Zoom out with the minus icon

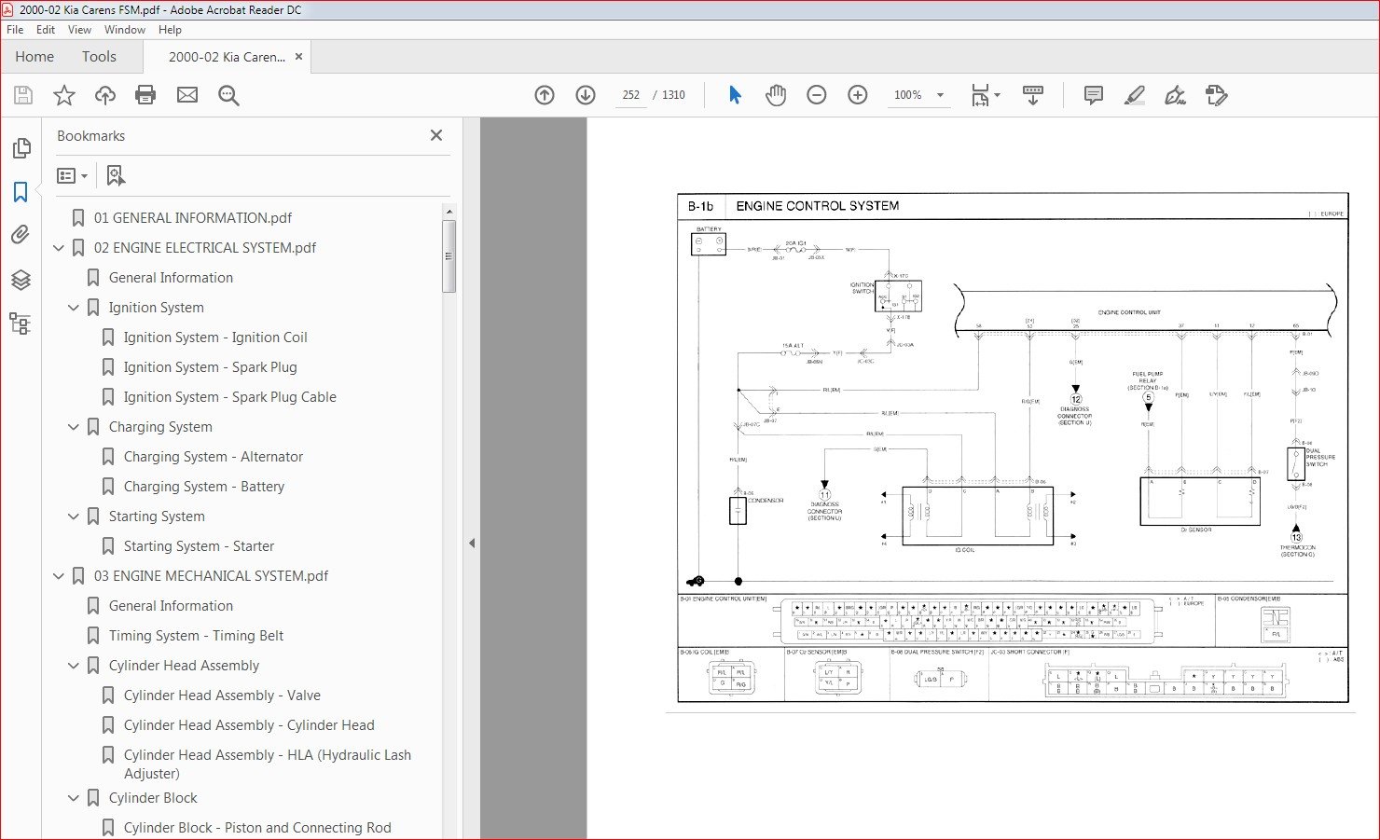point(817,95)
